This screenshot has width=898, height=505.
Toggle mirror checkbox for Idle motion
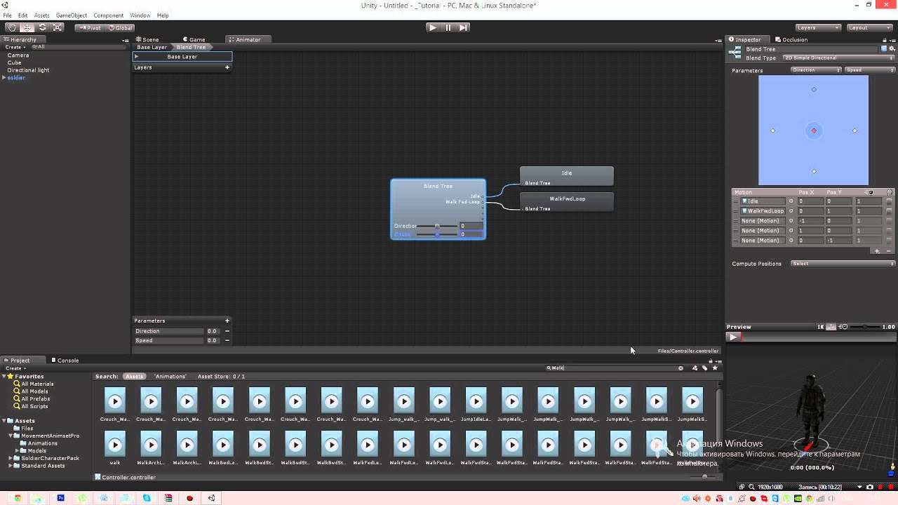889,201
